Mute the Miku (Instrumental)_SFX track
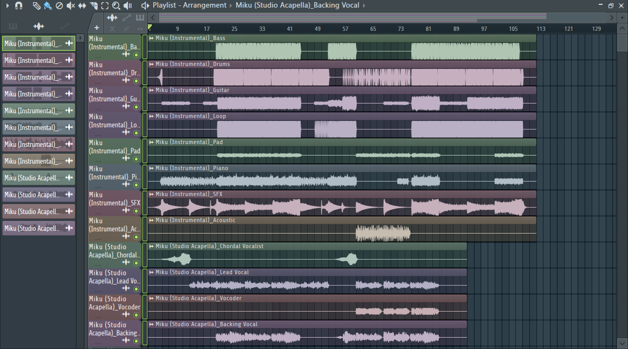The height and width of the screenshot is (349, 628). point(136,211)
